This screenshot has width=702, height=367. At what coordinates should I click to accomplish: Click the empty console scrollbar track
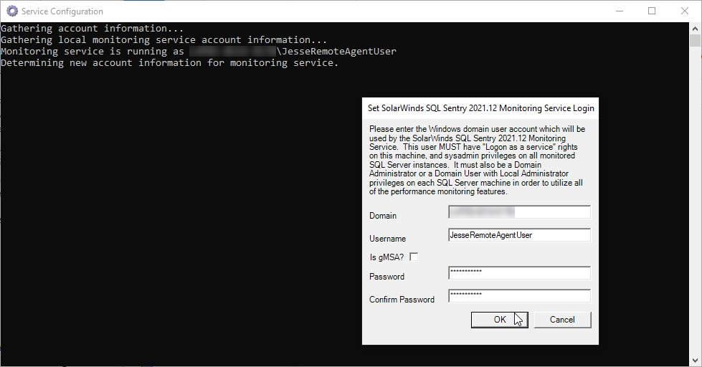point(695,201)
